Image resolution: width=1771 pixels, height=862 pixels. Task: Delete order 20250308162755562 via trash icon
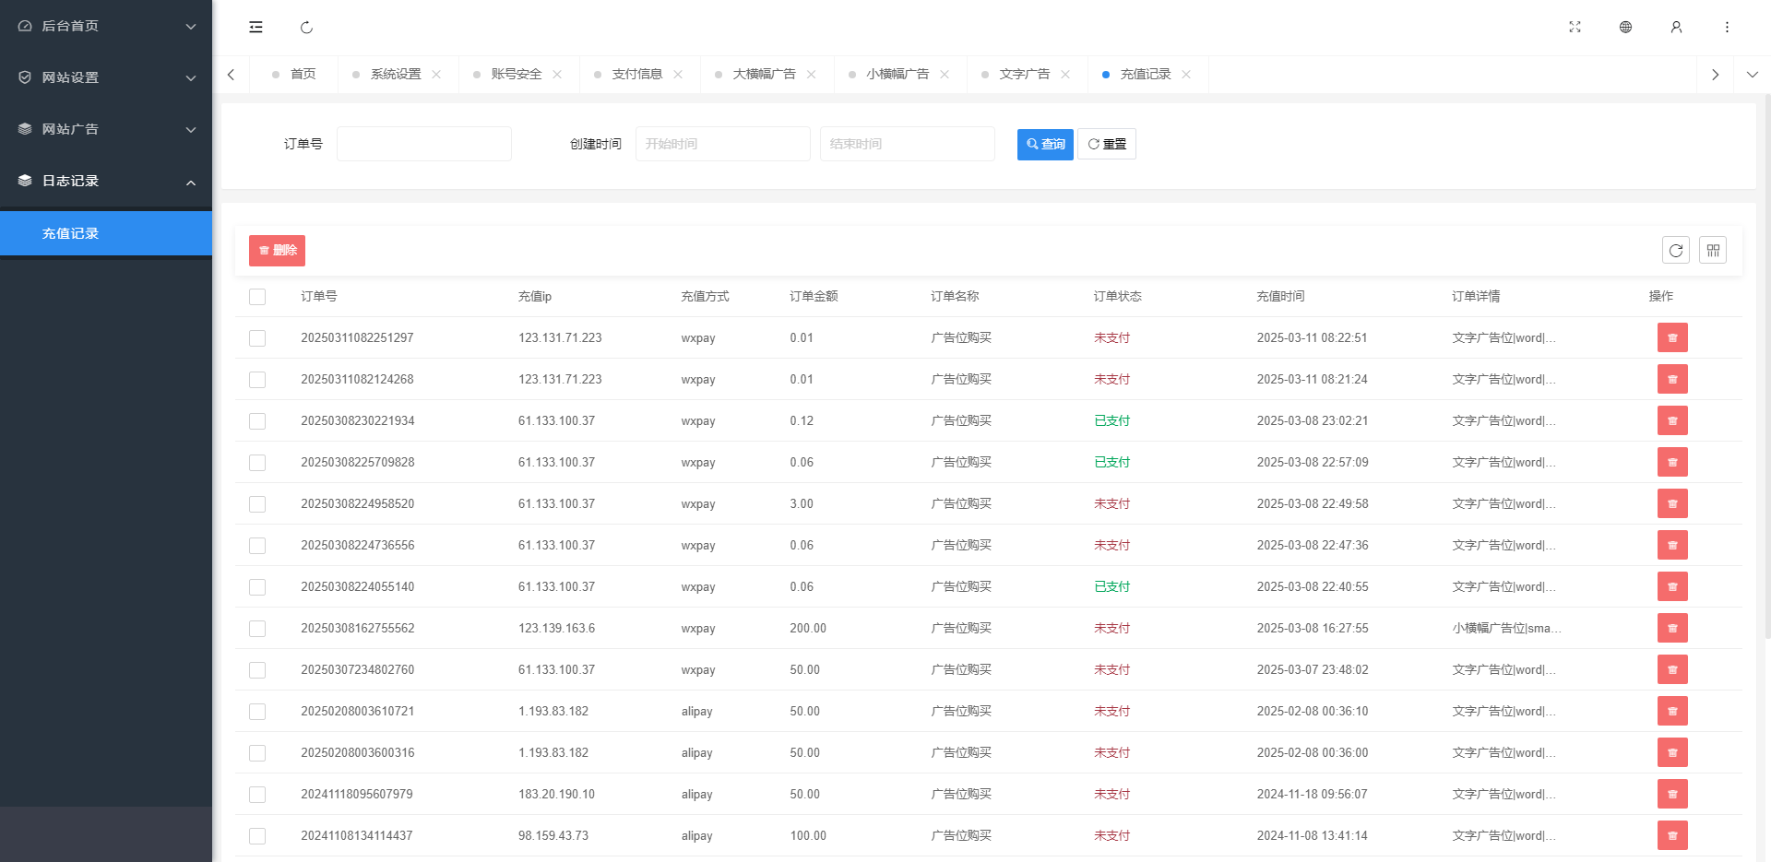click(1672, 628)
